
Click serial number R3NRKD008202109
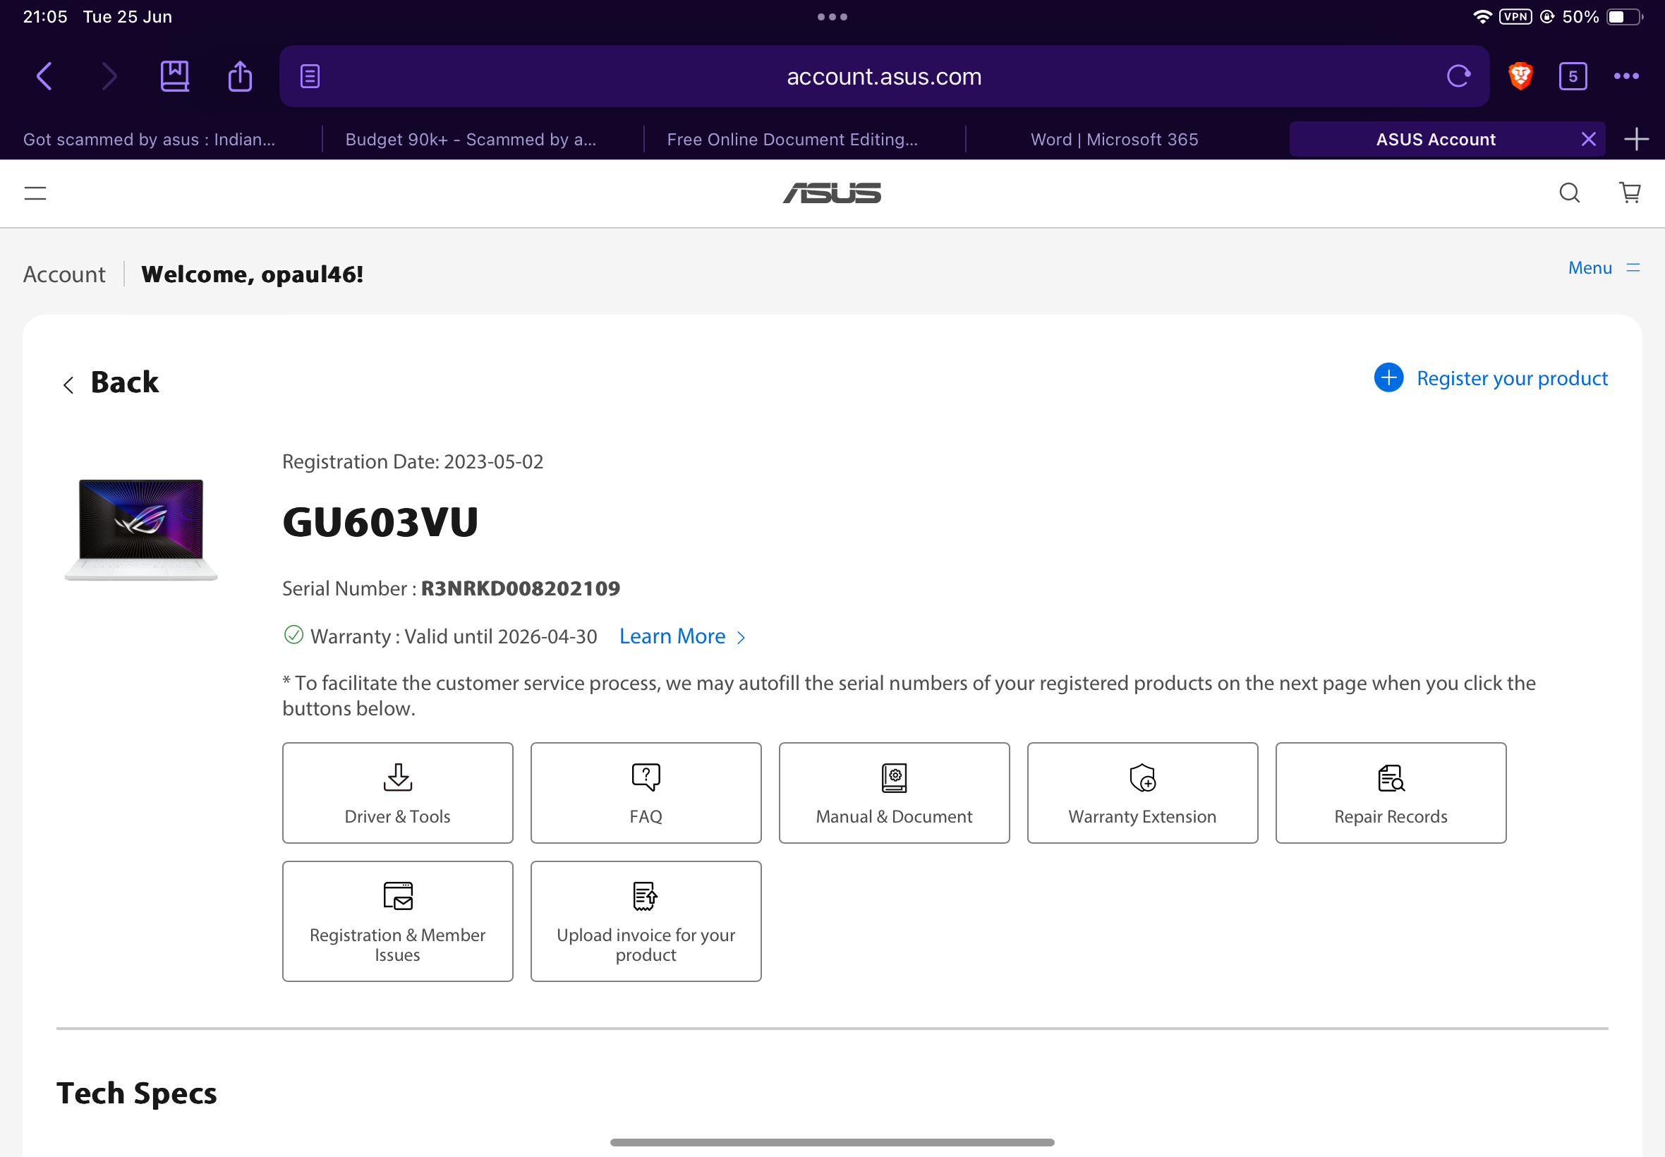(521, 588)
